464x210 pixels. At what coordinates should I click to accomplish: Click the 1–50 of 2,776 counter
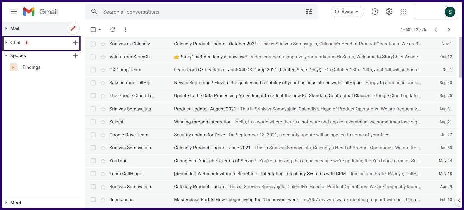point(413,30)
